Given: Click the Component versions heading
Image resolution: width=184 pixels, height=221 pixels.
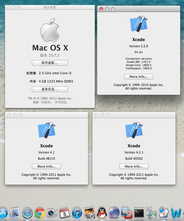Looking at the screenshot, I should 139,59.
